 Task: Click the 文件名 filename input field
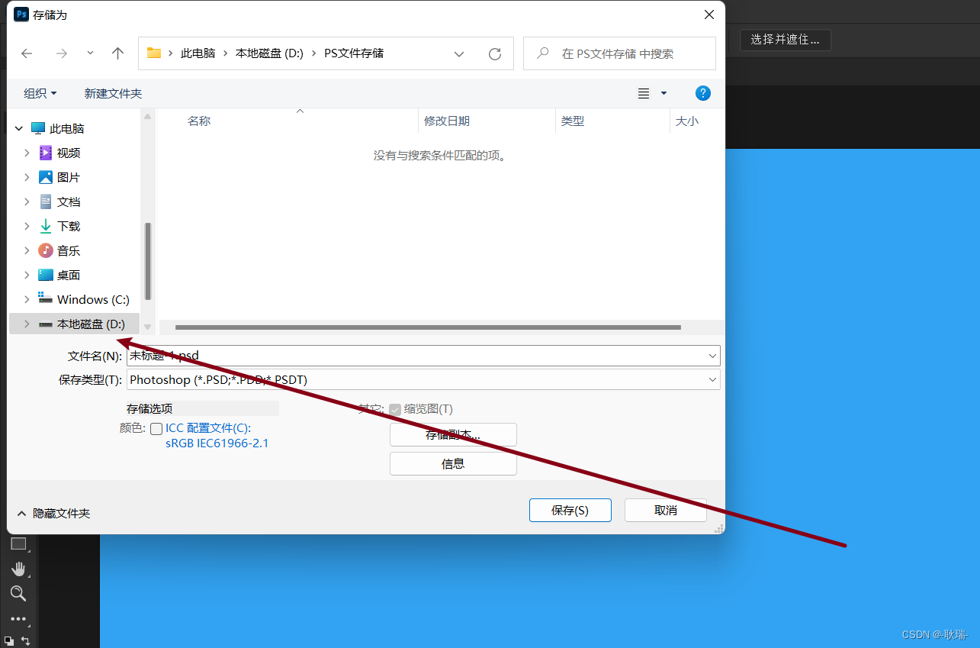423,356
